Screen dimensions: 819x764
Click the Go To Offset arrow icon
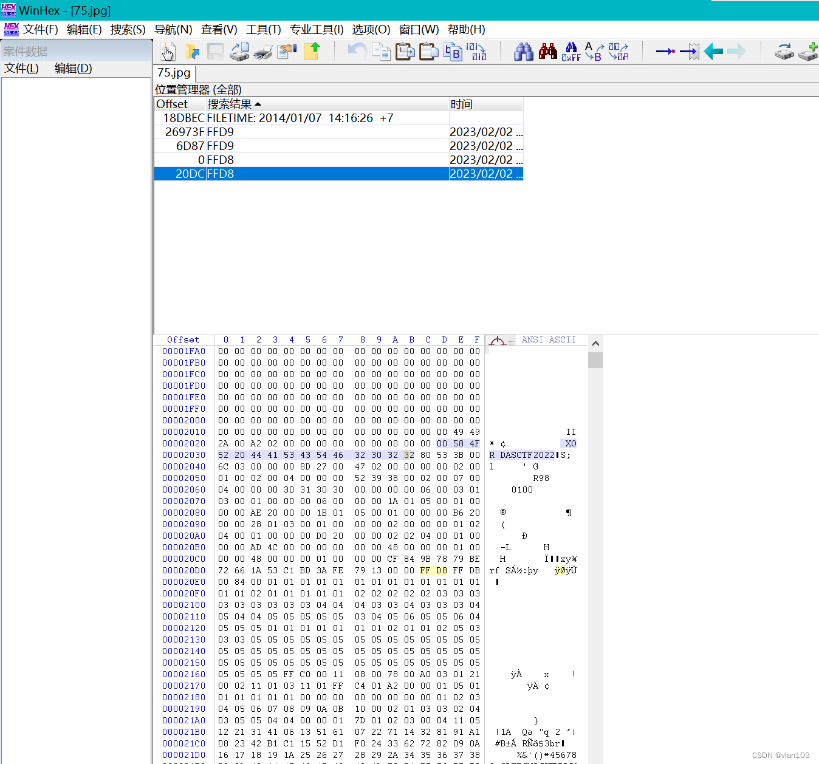(665, 52)
